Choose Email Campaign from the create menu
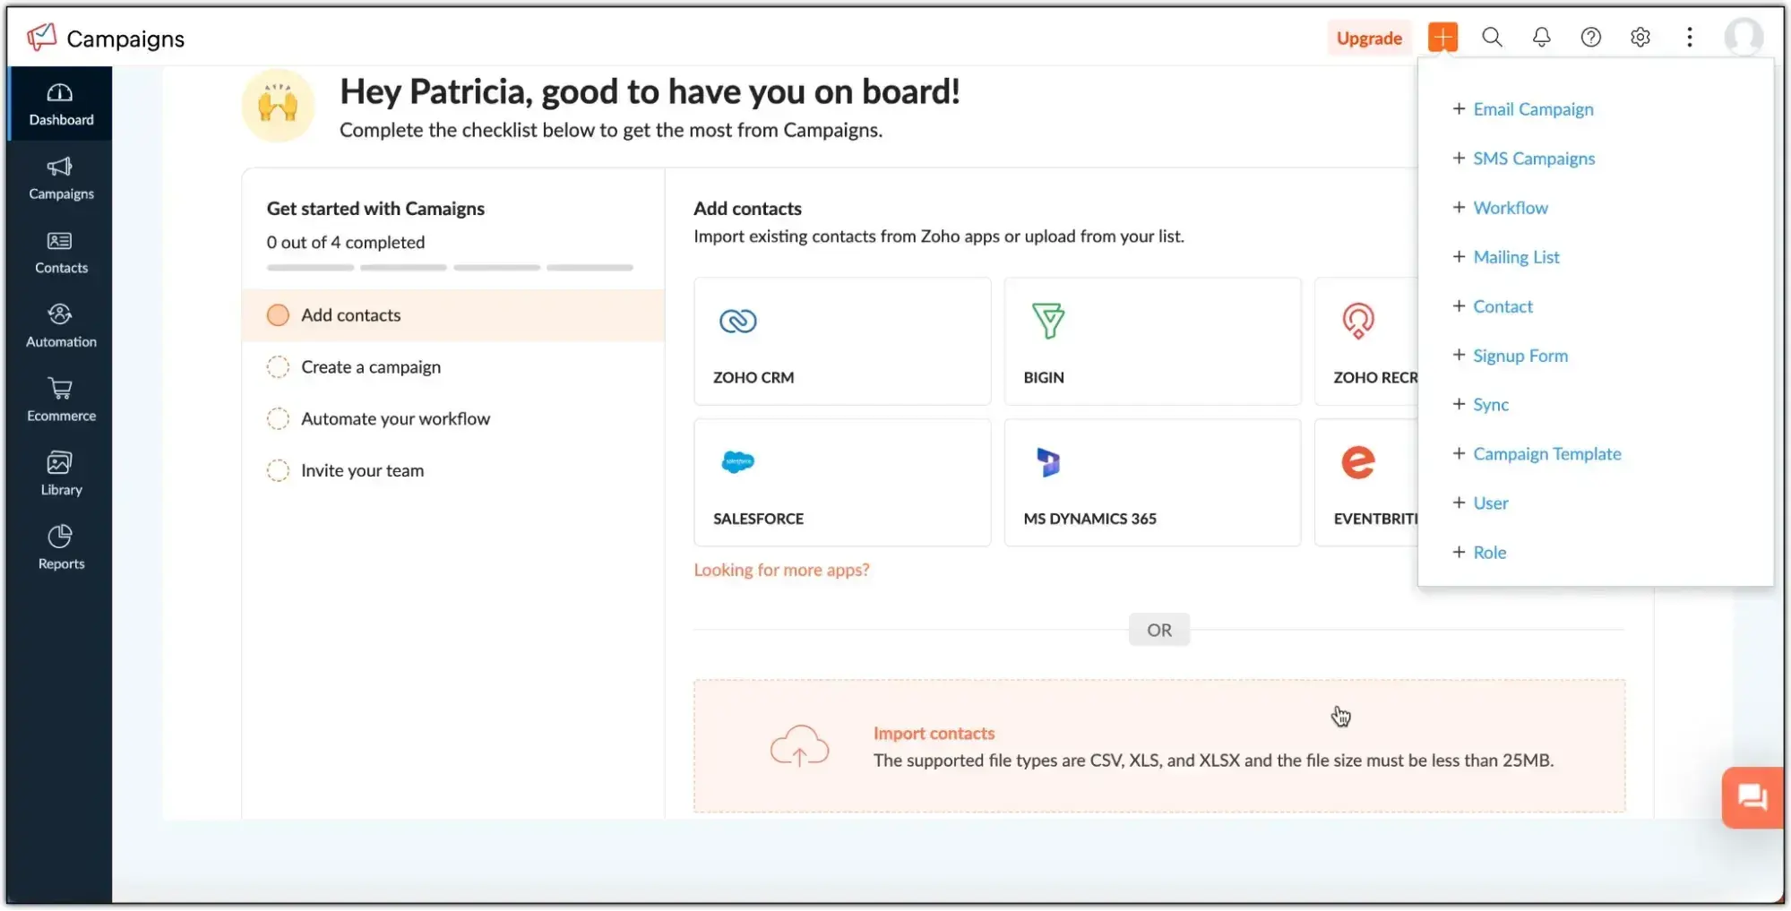Image resolution: width=1791 pixels, height=911 pixels. coord(1532,108)
